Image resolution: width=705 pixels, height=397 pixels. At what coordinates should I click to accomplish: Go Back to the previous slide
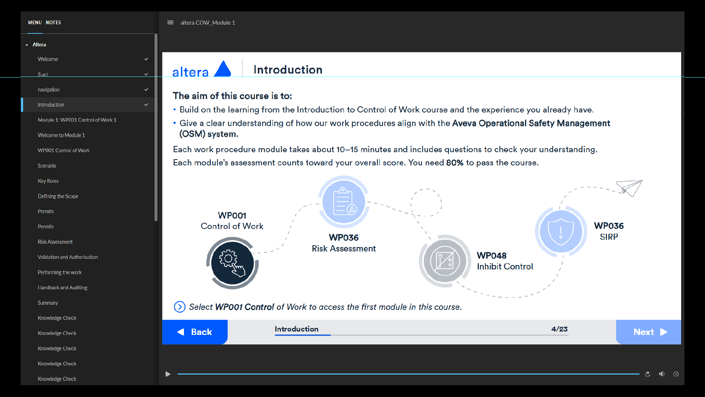[x=195, y=332]
